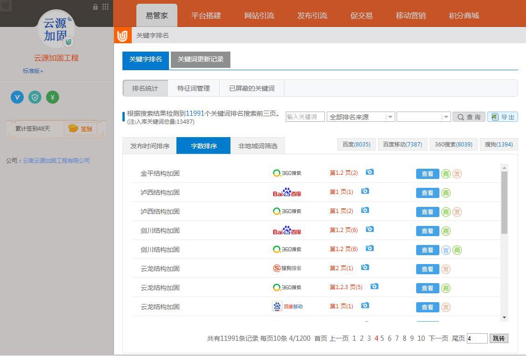Open the grid apps icon beside the lock

(105, 7)
